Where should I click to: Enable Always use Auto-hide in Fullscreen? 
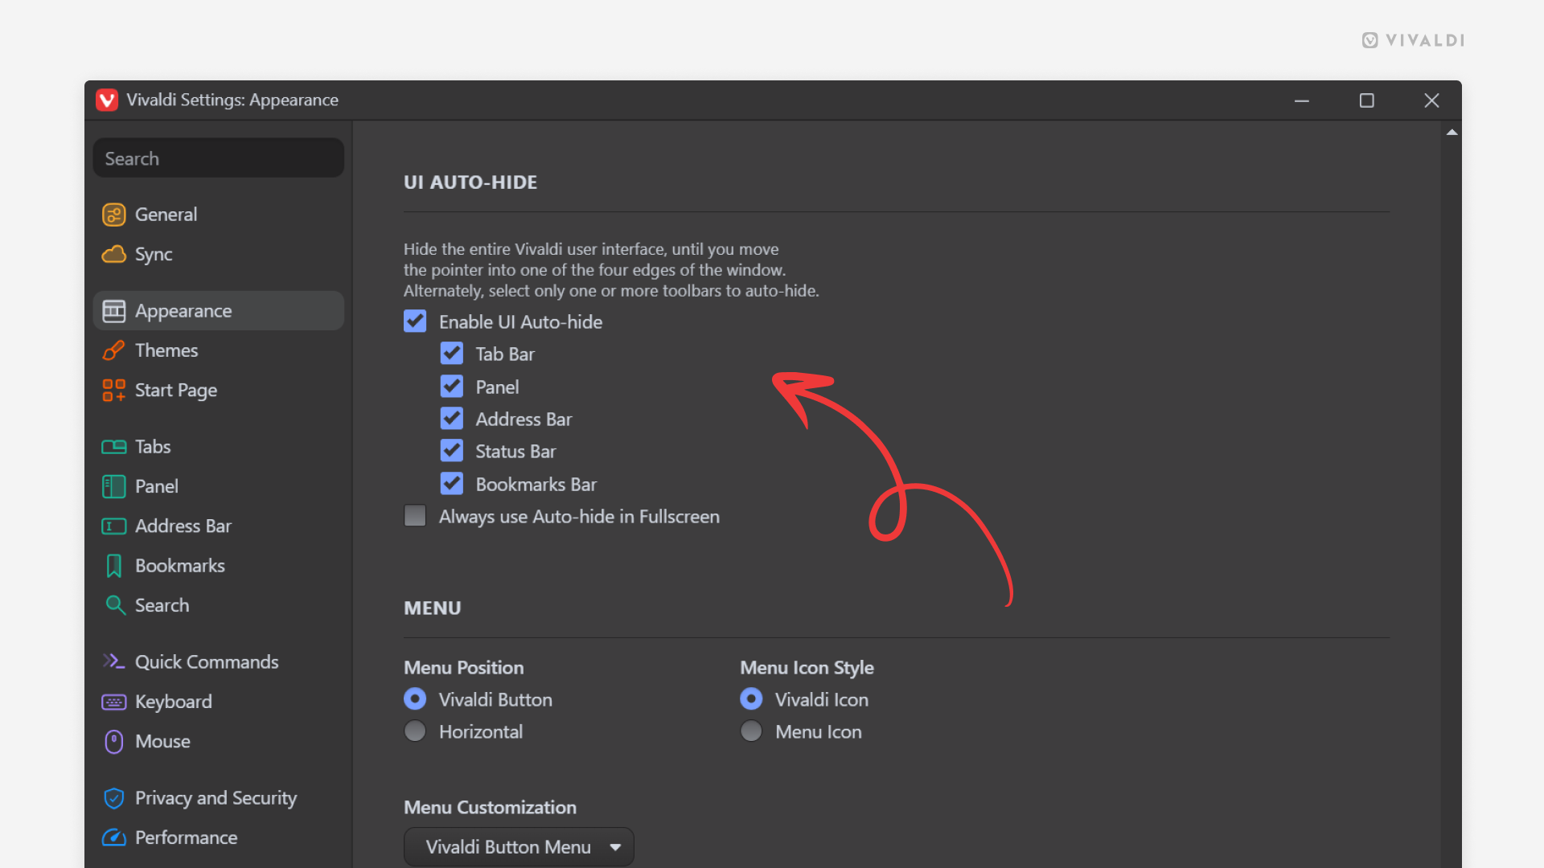pyautogui.click(x=415, y=516)
